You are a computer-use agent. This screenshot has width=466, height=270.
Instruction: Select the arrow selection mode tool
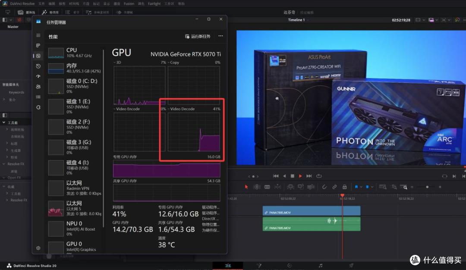[x=246, y=187]
